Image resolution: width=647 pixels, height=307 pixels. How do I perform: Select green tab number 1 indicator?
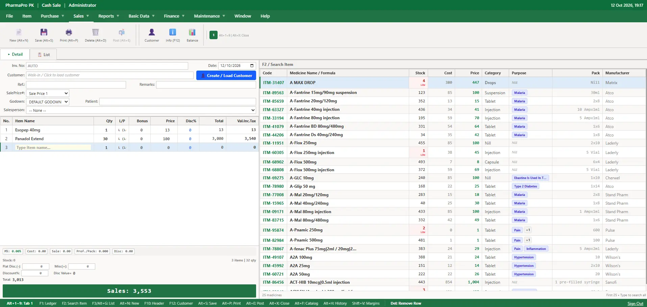click(x=214, y=35)
